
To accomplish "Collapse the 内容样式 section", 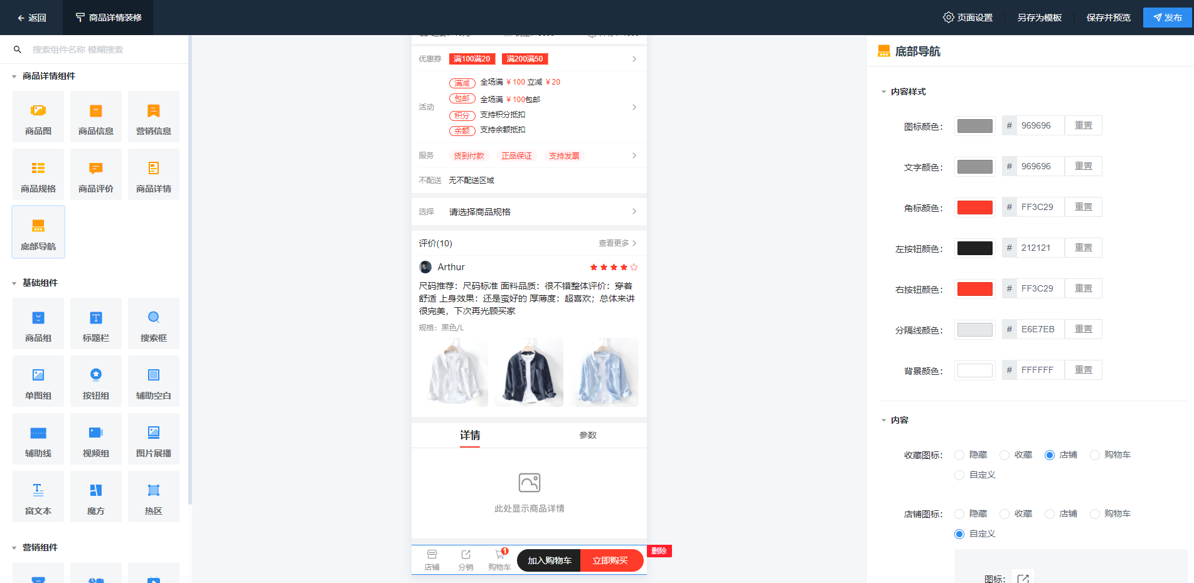I will 883,92.
